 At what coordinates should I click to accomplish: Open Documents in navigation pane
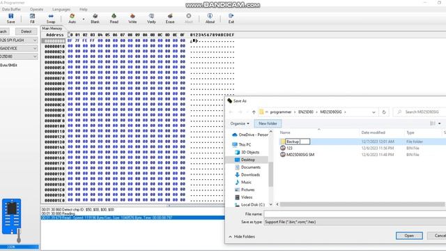click(x=247, y=167)
